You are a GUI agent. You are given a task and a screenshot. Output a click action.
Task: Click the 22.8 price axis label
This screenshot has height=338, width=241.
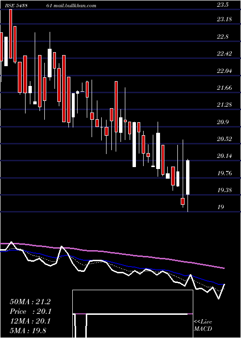tap(224, 36)
